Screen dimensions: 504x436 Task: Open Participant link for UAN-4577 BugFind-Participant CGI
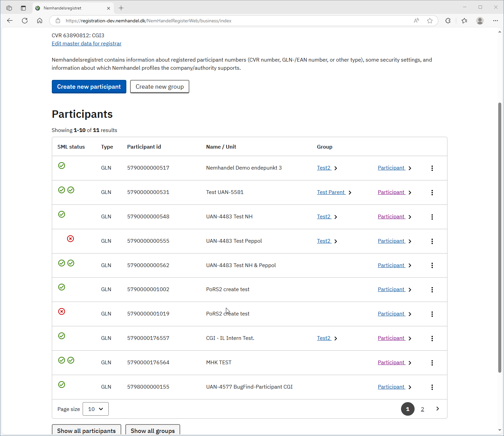392,387
